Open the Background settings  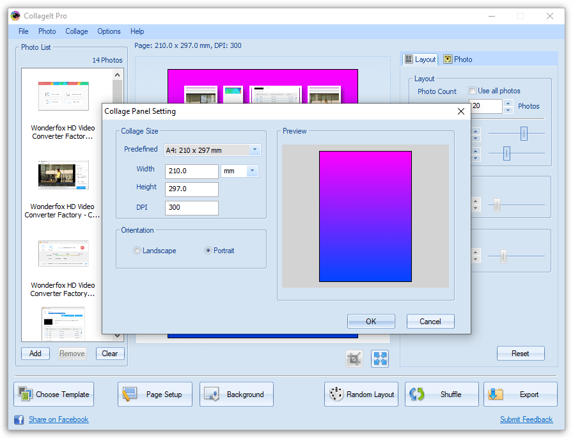tap(212, 394)
